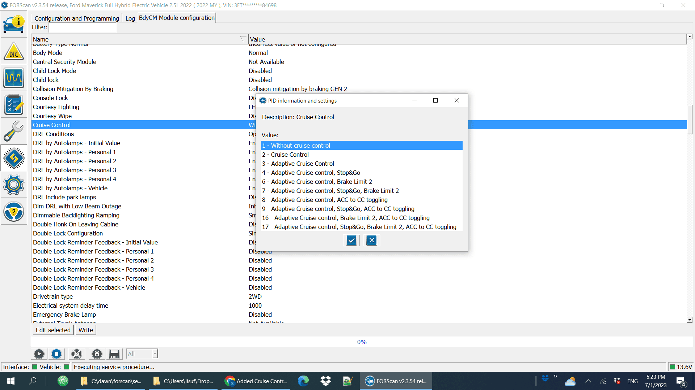This screenshot has width=695, height=390.
Task: Select '1 - Without cruise control' value
Action: [x=362, y=146]
